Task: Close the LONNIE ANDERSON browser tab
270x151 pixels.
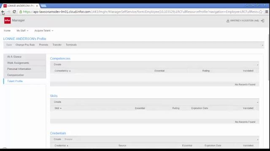Action: pos(37,6)
